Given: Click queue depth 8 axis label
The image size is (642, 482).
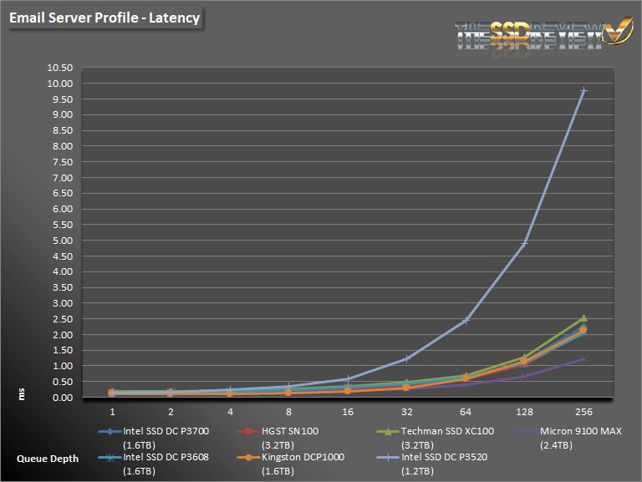Looking at the screenshot, I should [x=288, y=412].
